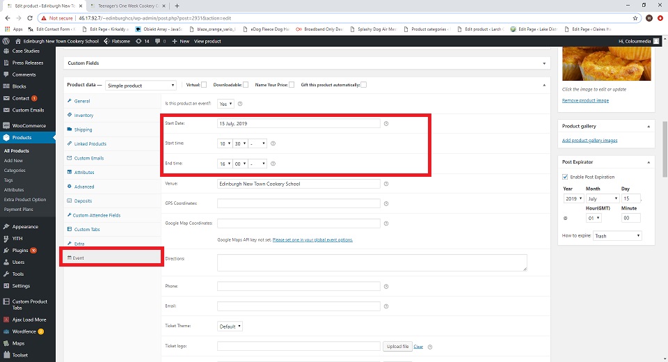Click the Appearance paintbrush icon
The height and width of the screenshot is (362, 668).
click(6, 227)
